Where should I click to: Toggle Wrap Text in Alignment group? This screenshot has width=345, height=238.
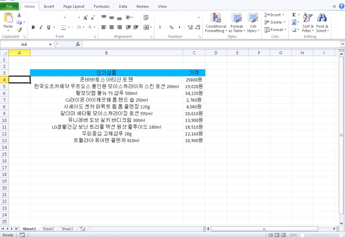click(146, 18)
